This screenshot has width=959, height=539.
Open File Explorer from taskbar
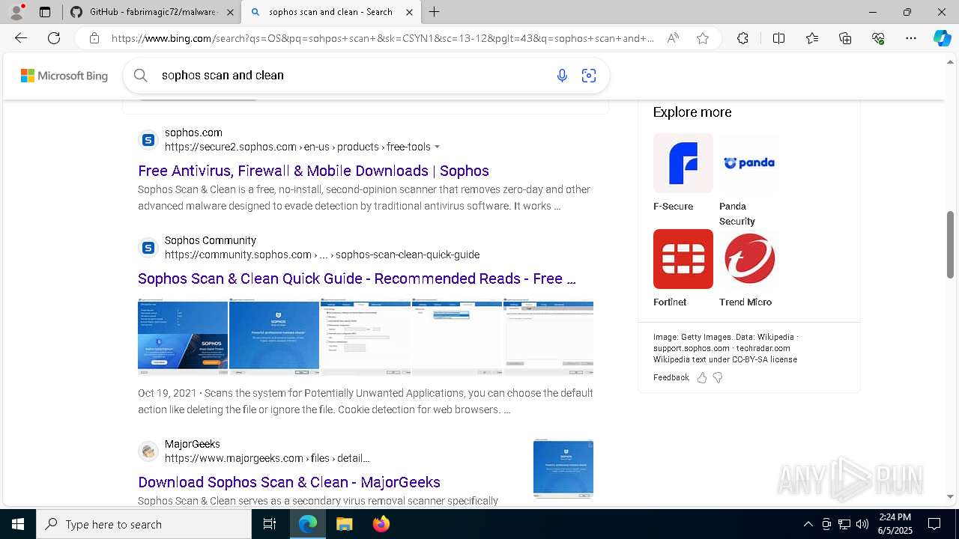pyautogui.click(x=344, y=524)
